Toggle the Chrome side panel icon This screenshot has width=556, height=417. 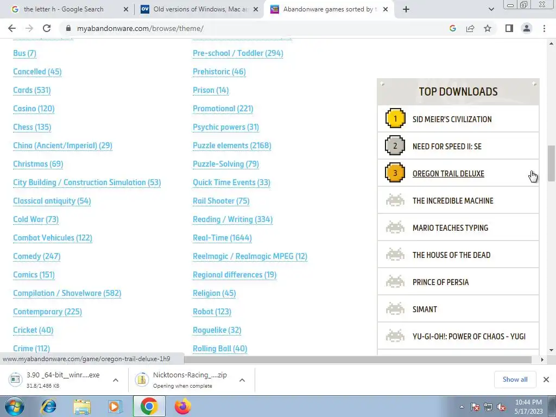pos(509,28)
